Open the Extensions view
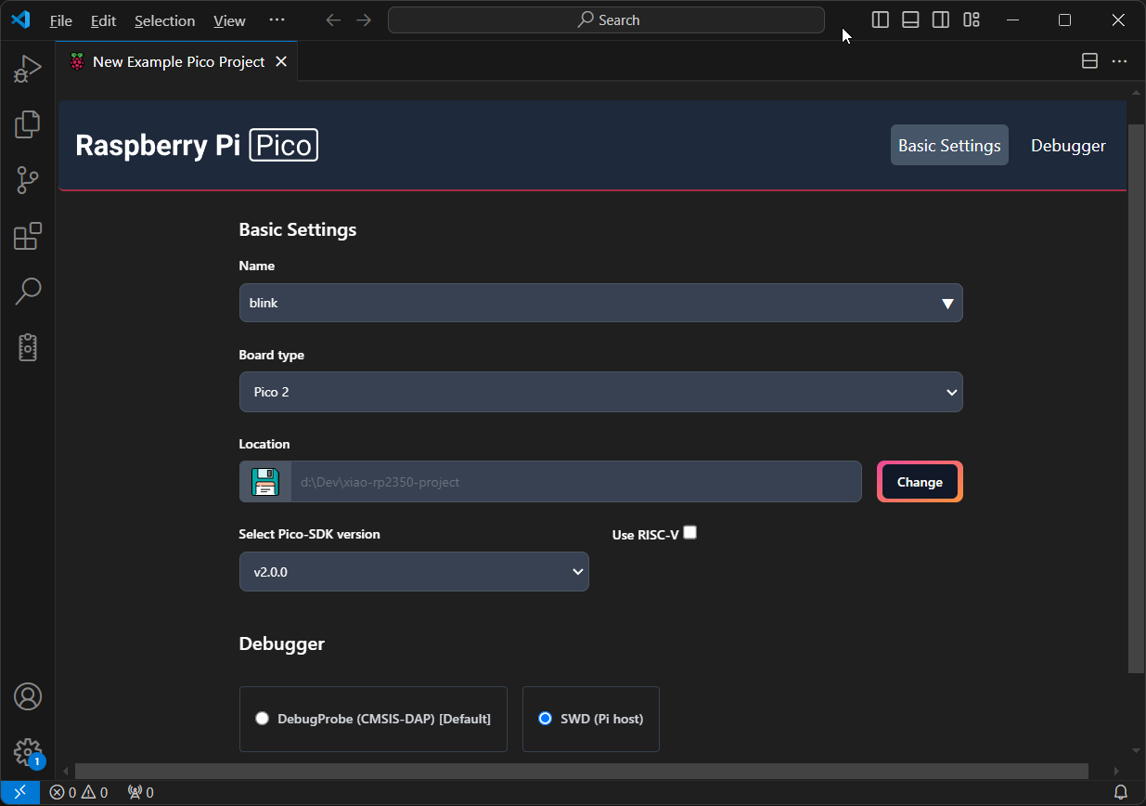This screenshot has height=806, width=1146. click(28, 236)
